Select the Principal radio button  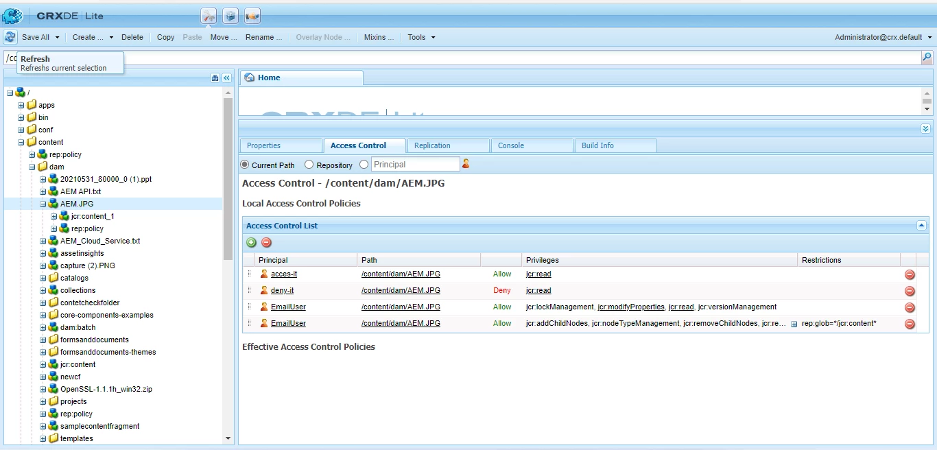(364, 165)
